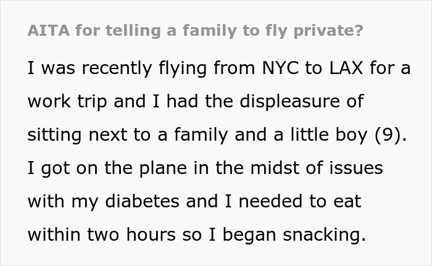432x266 pixels.
Task: Click the final word "snacking."
Action: [324, 235]
